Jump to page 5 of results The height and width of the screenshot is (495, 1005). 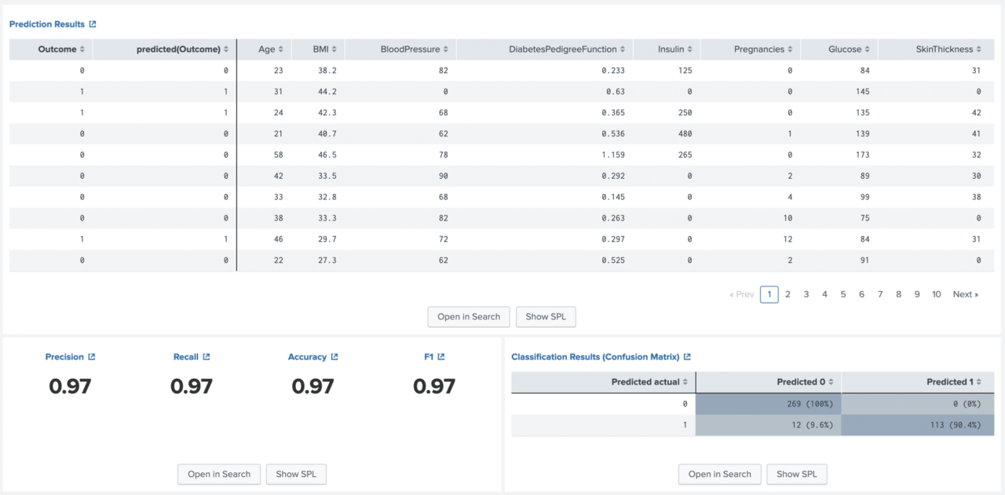click(842, 293)
